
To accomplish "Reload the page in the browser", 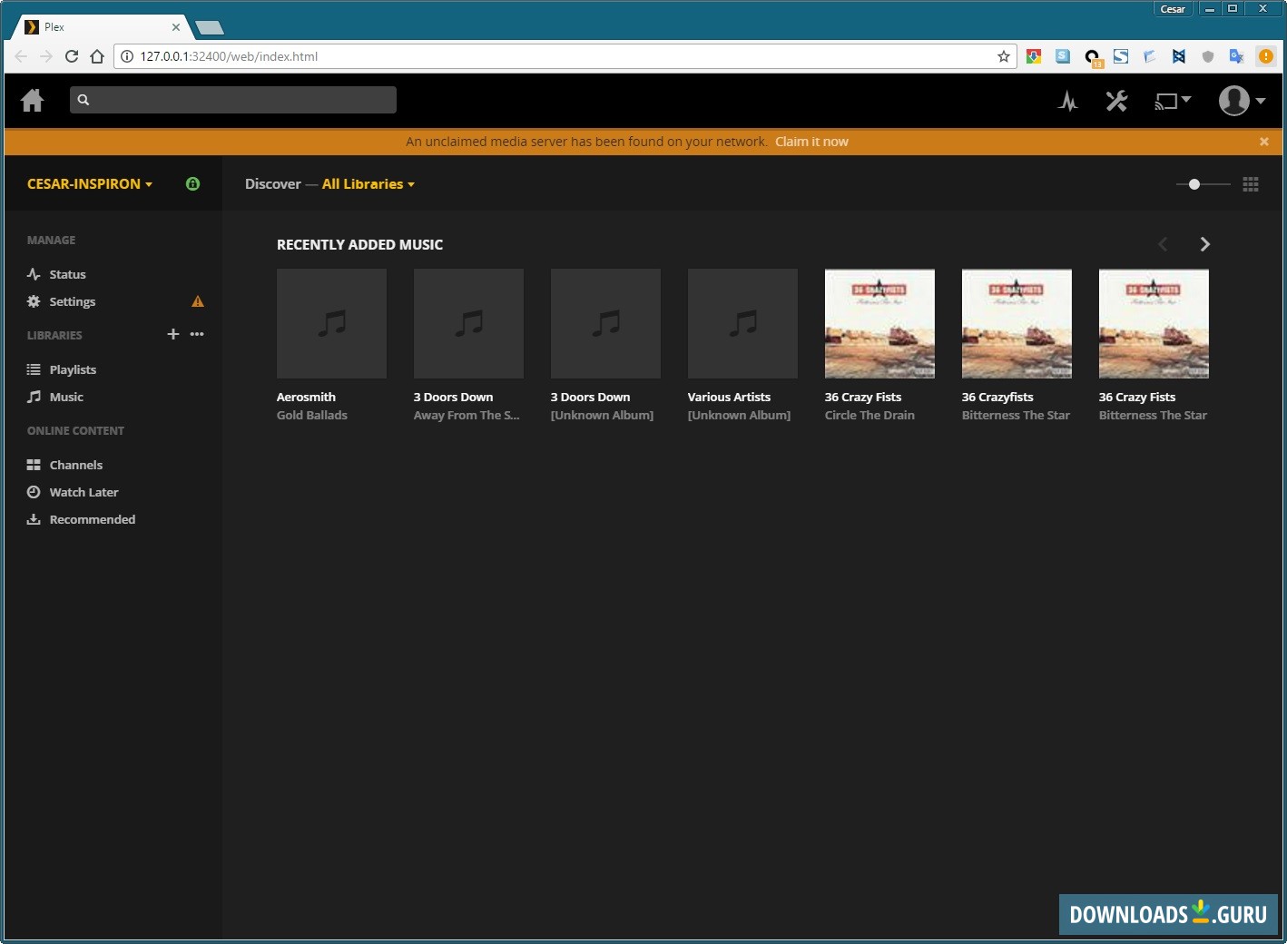I will 72,56.
